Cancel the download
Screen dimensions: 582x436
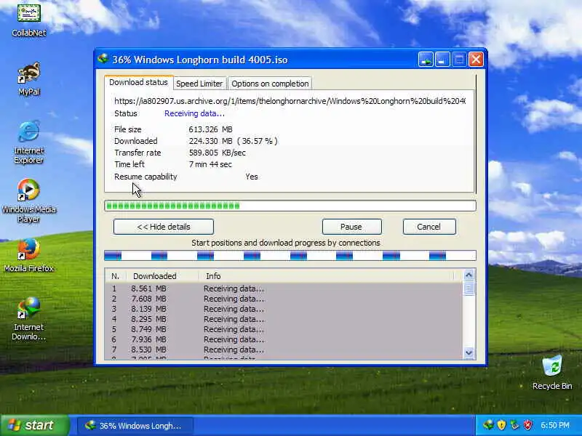(429, 227)
